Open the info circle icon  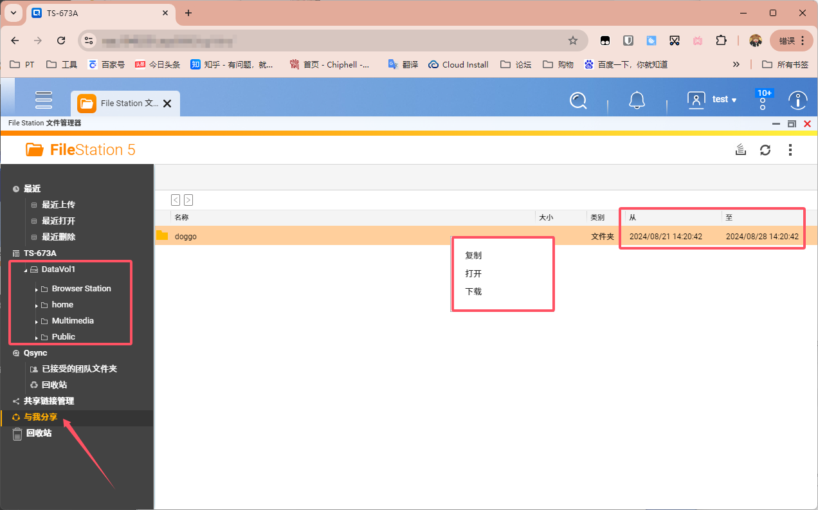[798, 100]
